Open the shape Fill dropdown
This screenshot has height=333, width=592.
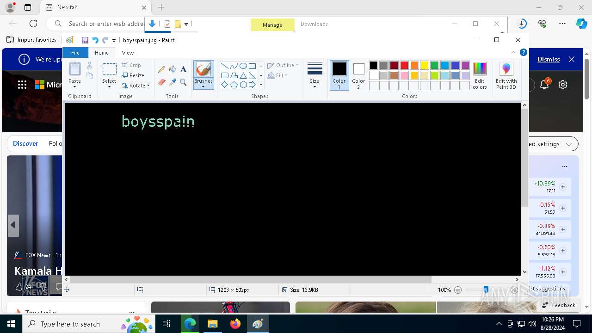click(277, 75)
